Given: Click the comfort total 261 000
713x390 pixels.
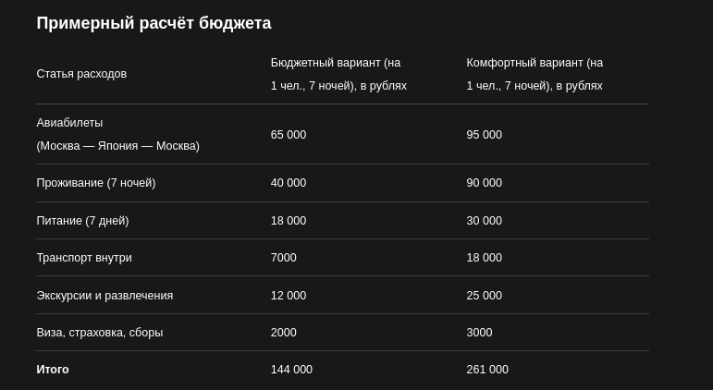Looking at the screenshot, I should pyautogui.click(x=487, y=370).
